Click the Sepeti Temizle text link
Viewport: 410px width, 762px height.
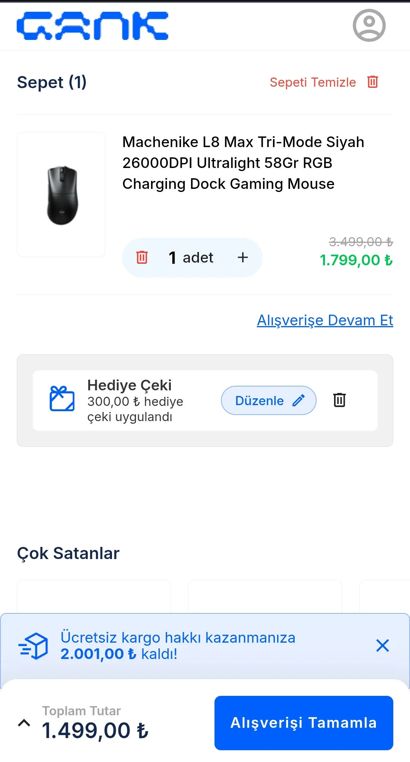(x=313, y=82)
